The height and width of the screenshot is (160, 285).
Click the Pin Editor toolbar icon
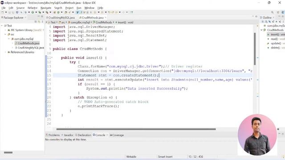pos(131,12)
